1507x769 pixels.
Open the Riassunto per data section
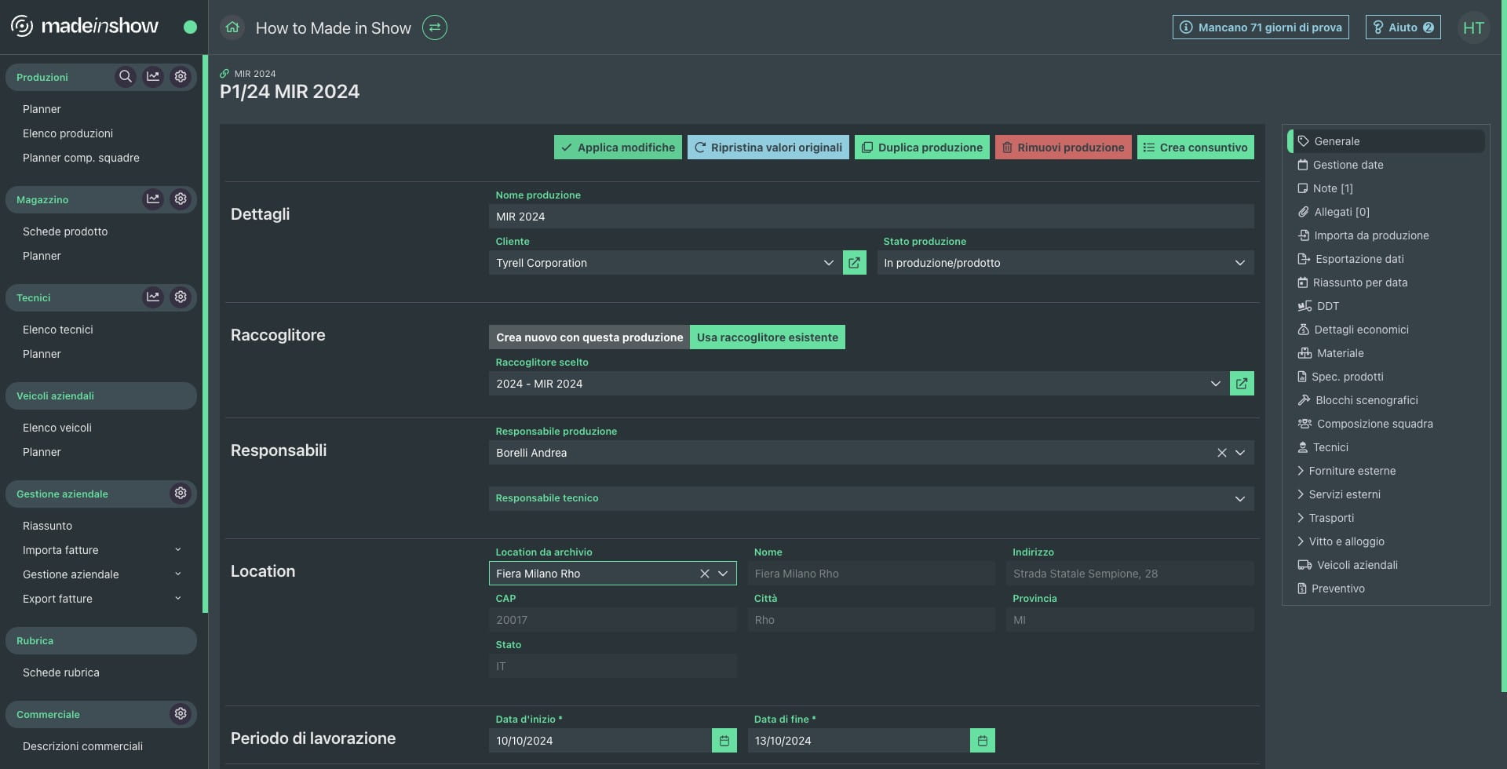pyautogui.click(x=1352, y=282)
